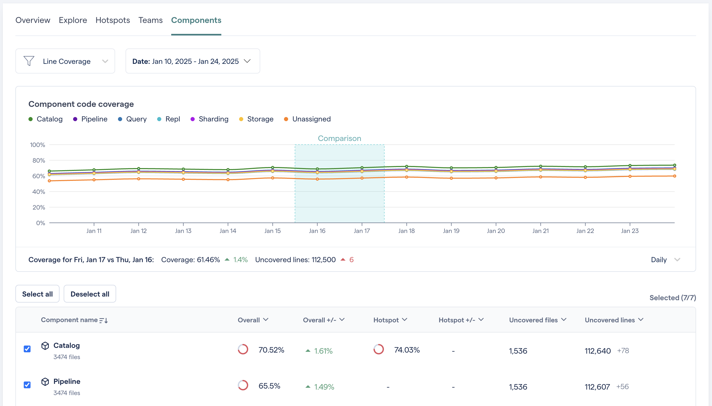
Task: Click the Catalog component cube icon
Action: click(45, 346)
